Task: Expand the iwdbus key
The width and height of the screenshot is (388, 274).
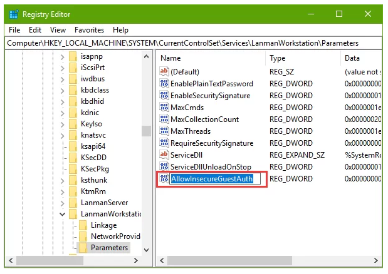Action: pos(62,79)
